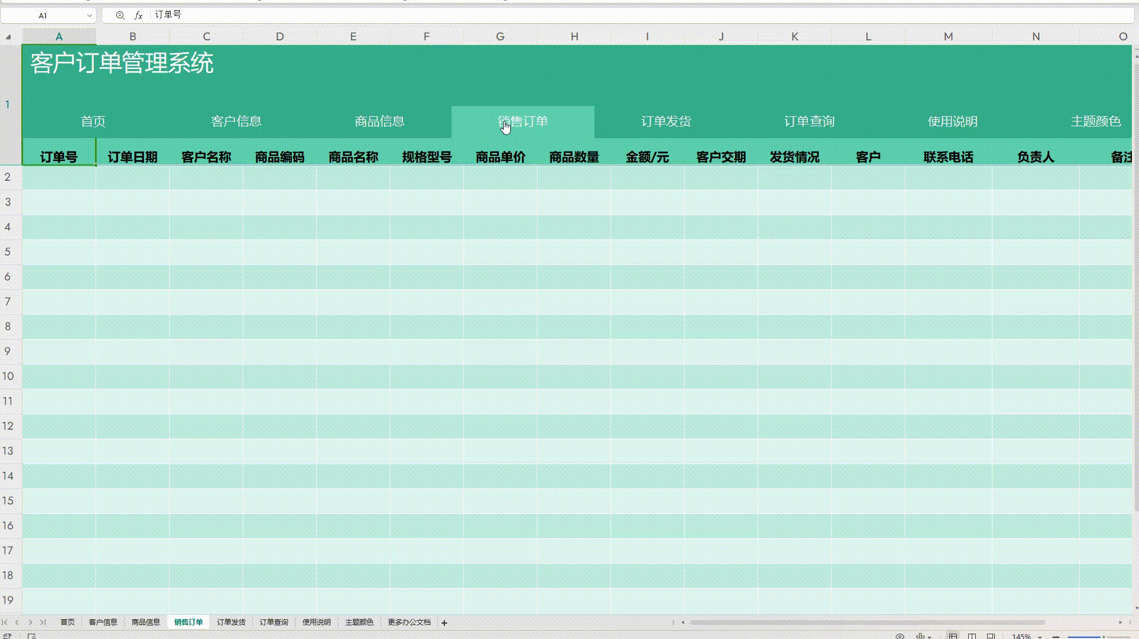
Task: Click vertical scrollbar down arrow
Action: (1136, 608)
